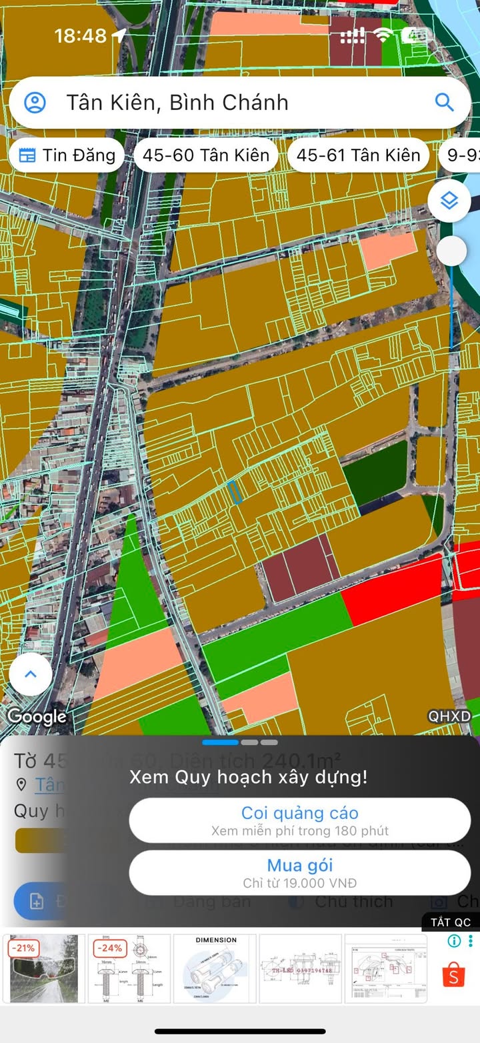Click the Tin Đăng chip
The width and height of the screenshot is (480, 1043).
coord(67,155)
